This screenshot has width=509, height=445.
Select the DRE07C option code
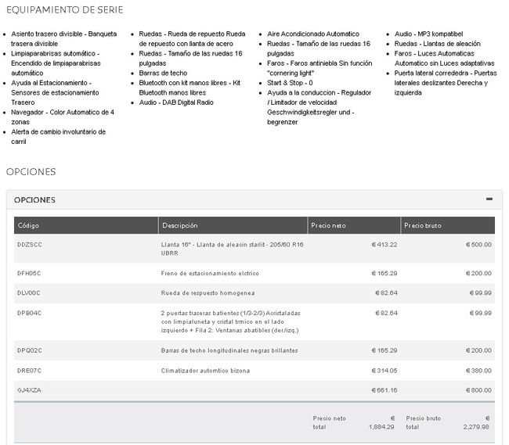pos(29,371)
